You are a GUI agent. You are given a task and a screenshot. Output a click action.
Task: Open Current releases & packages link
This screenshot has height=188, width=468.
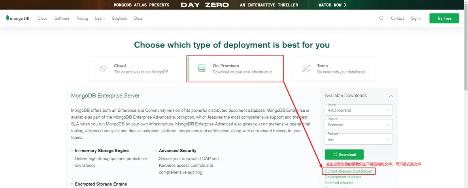point(348,171)
